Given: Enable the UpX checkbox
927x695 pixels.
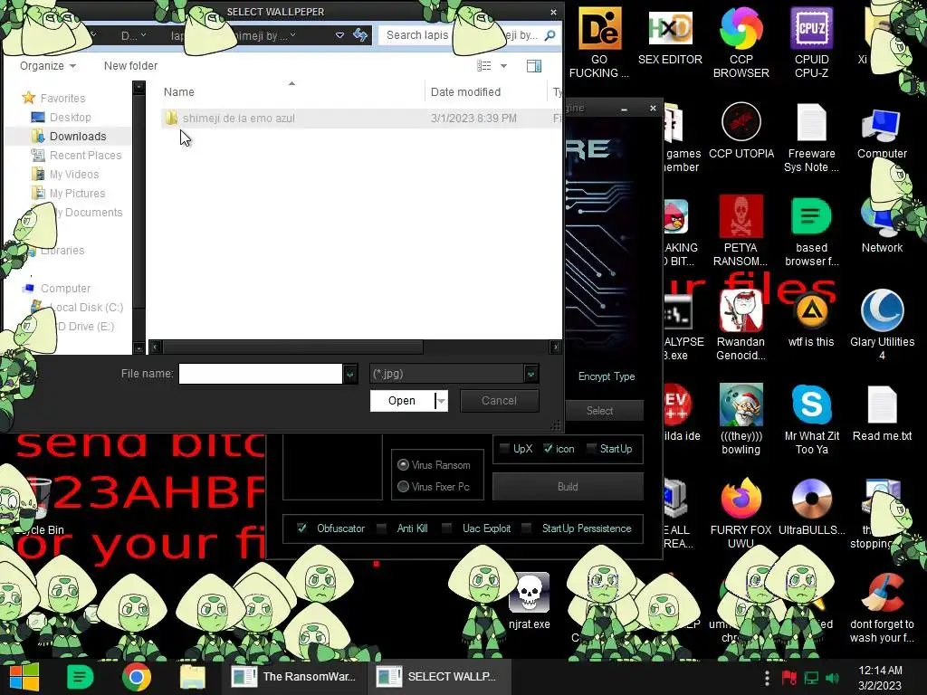Looking at the screenshot, I should [x=504, y=449].
